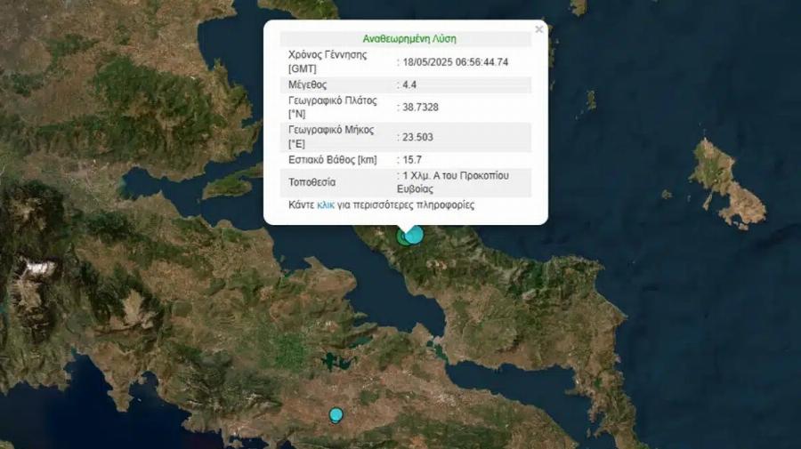The width and height of the screenshot is (801, 449).
Task: Click the 'Τοποθεσία' label
Action: point(311,182)
